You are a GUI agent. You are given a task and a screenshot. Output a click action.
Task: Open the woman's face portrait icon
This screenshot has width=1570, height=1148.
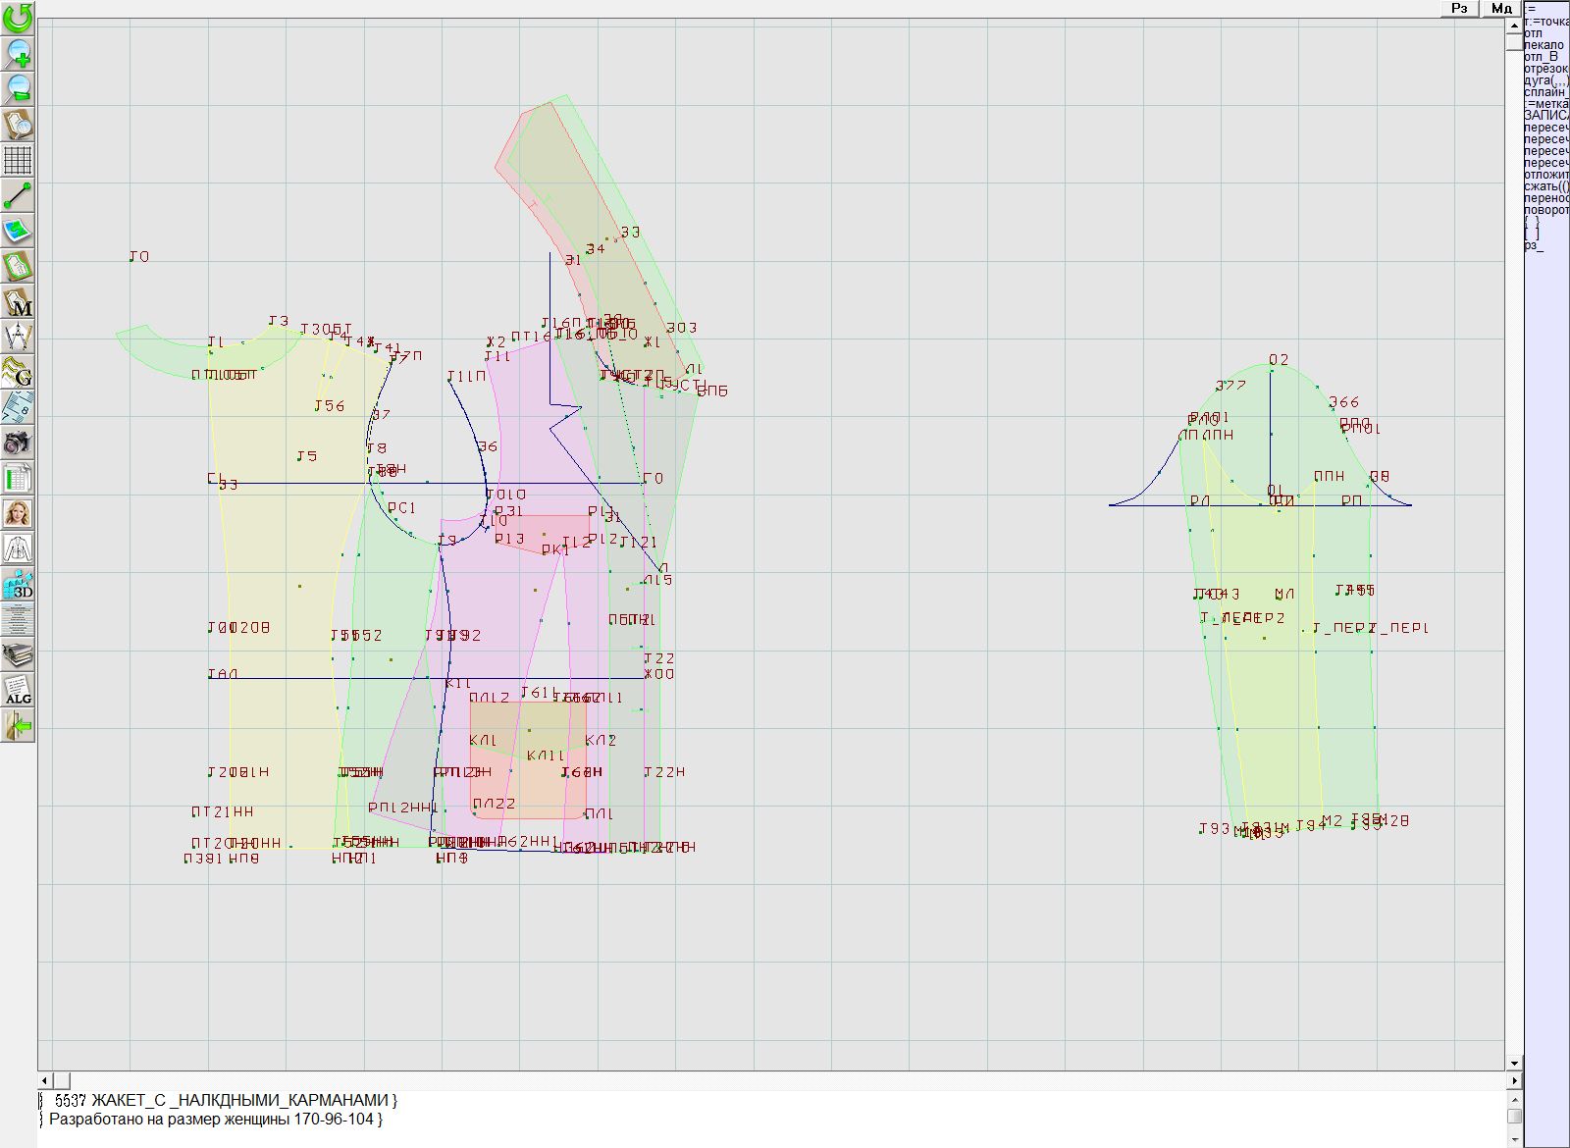pos(18,513)
